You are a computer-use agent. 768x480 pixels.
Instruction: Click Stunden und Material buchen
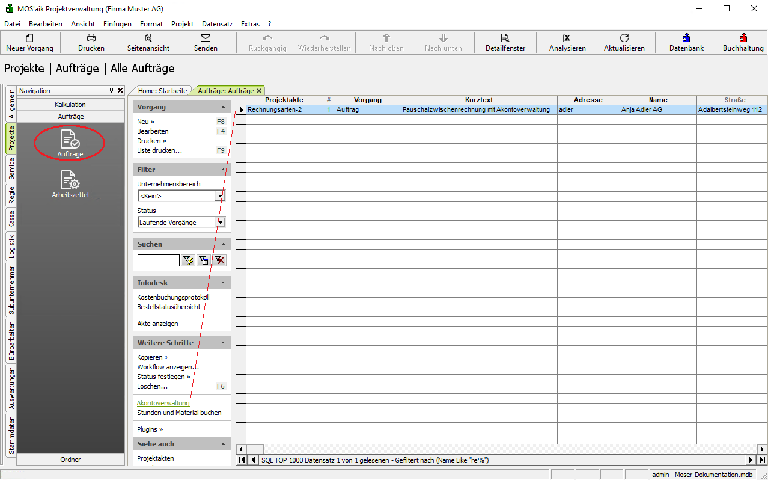coord(179,413)
